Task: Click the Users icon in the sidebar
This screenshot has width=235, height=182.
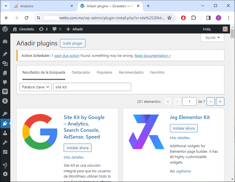Action: (x=5, y=133)
